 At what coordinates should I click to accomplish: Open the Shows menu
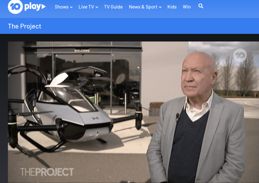click(61, 7)
